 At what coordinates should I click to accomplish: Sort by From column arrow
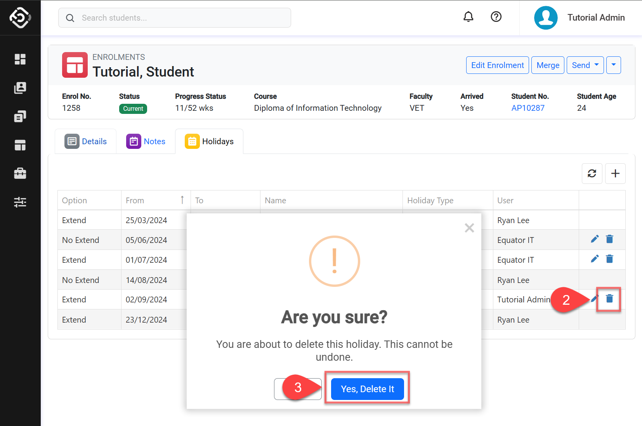click(182, 200)
